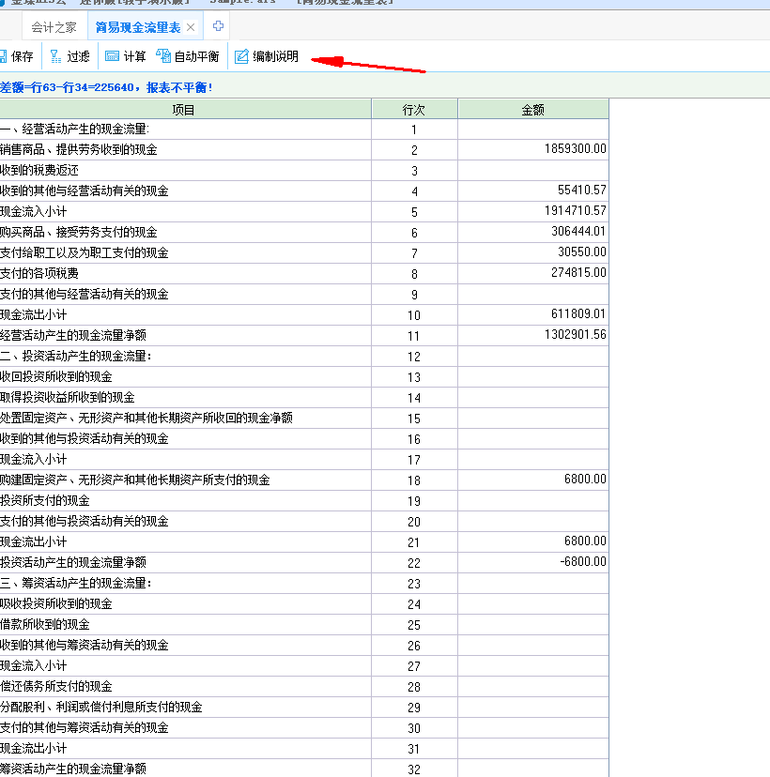Click the 借款所收到的现金 row label
This screenshot has width=770, height=777.
click(x=45, y=624)
